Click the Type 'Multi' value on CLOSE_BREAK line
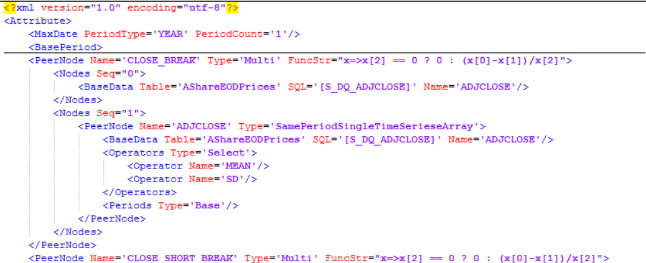Viewport: 646px width, 263px height. pos(264,60)
